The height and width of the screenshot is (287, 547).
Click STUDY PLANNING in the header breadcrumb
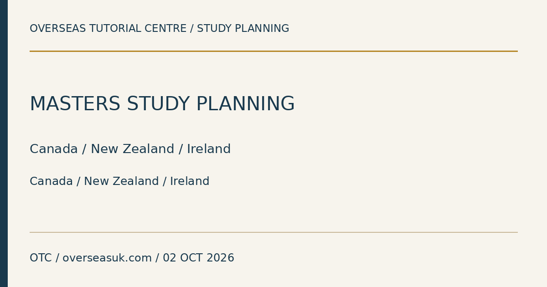pos(243,29)
